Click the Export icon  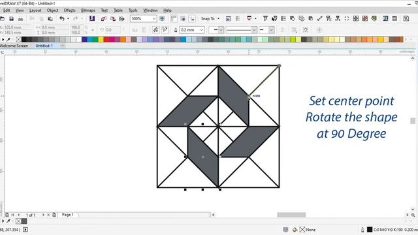click(113, 18)
